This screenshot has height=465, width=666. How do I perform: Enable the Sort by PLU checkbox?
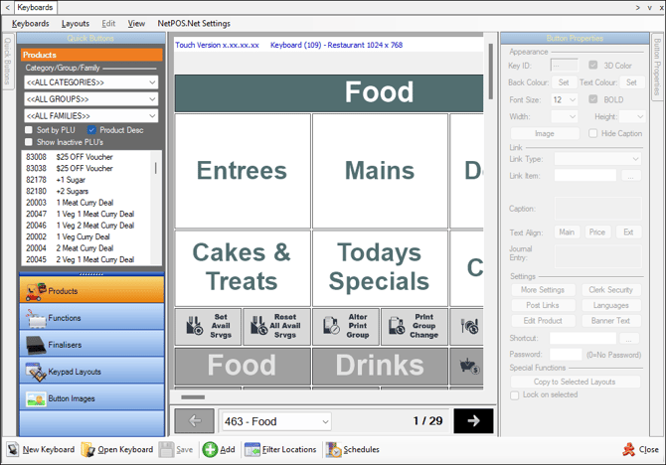click(29, 130)
